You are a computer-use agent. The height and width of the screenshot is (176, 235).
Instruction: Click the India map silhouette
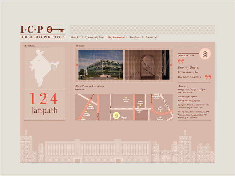point(44,68)
